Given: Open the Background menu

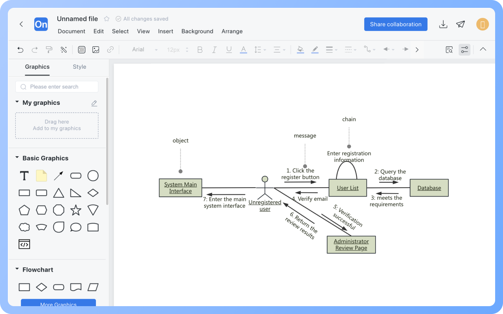Looking at the screenshot, I should click(197, 31).
